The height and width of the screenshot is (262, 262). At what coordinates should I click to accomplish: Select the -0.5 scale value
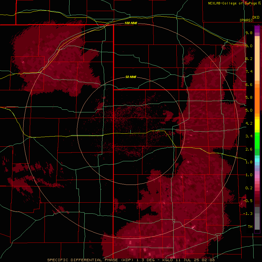[x=248, y=201]
